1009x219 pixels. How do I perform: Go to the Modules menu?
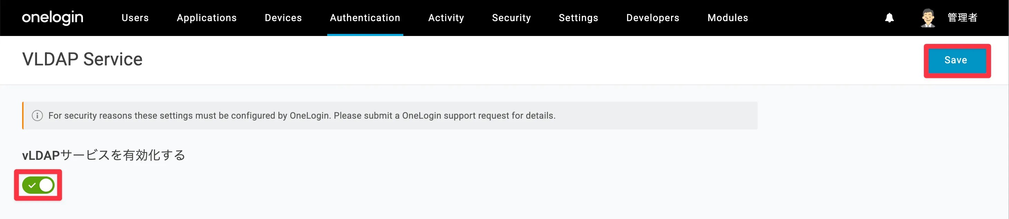[728, 18]
